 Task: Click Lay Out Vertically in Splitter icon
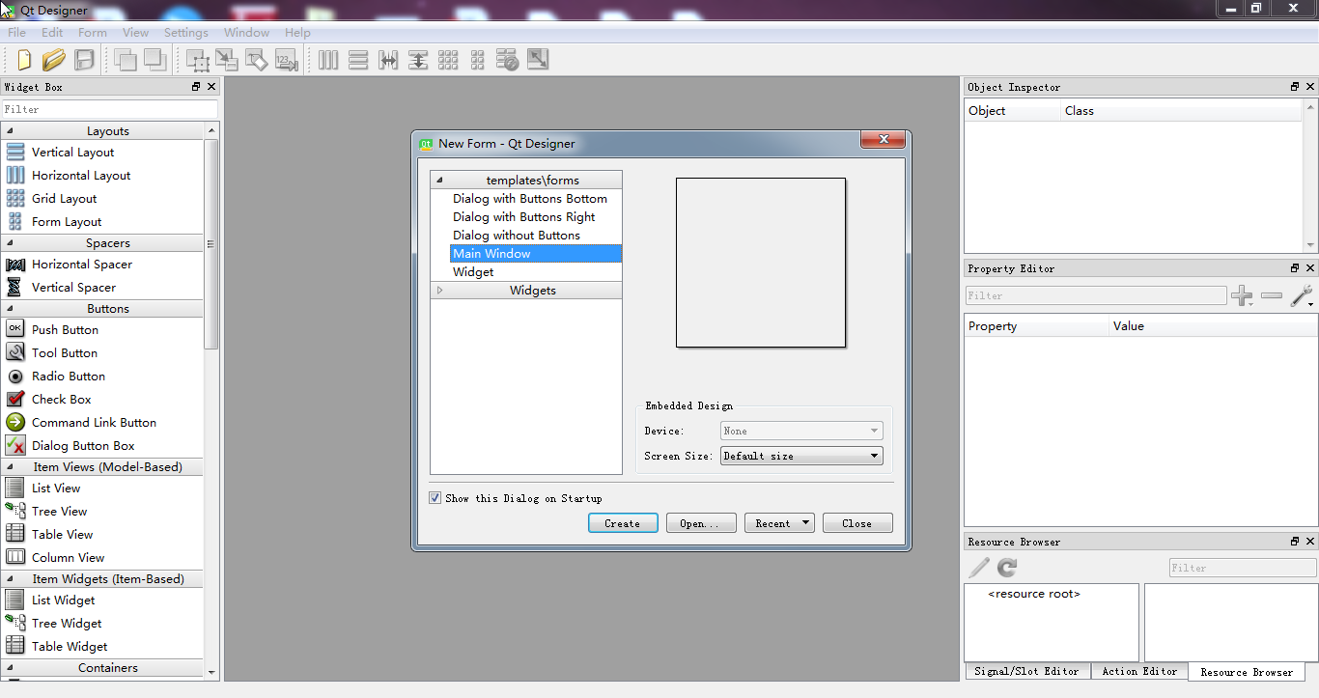tap(418, 60)
